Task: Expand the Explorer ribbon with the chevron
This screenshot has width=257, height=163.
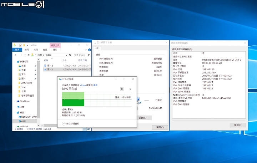Action: coord(86,50)
